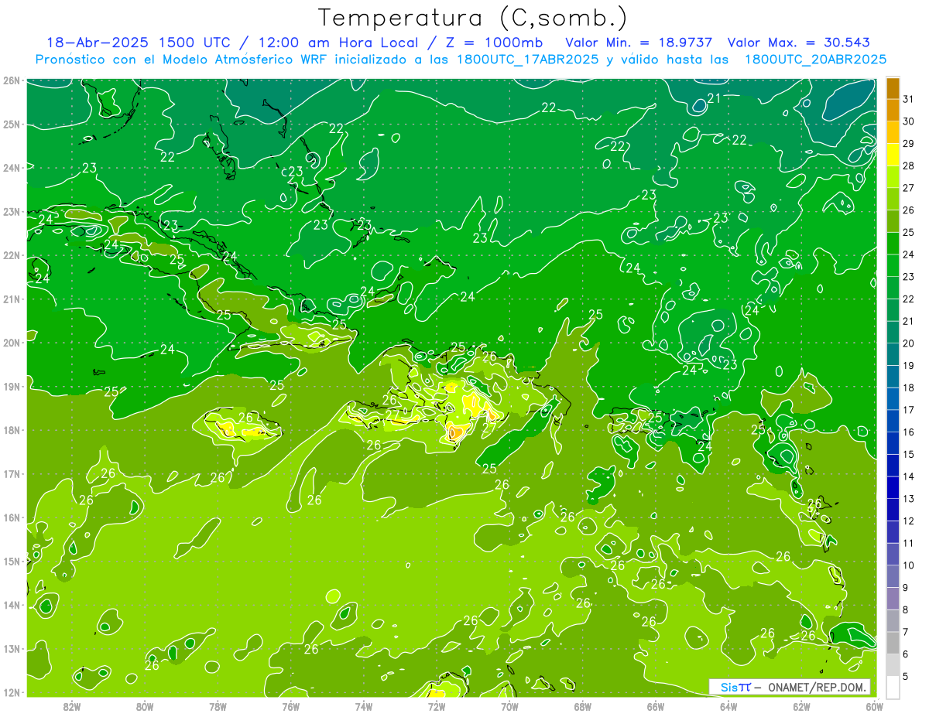Select the 'Valor Min. = 18.9737' readout
The width and height of the screenshot is (929, 717).
pyautogui.click(x=639, y=43)
